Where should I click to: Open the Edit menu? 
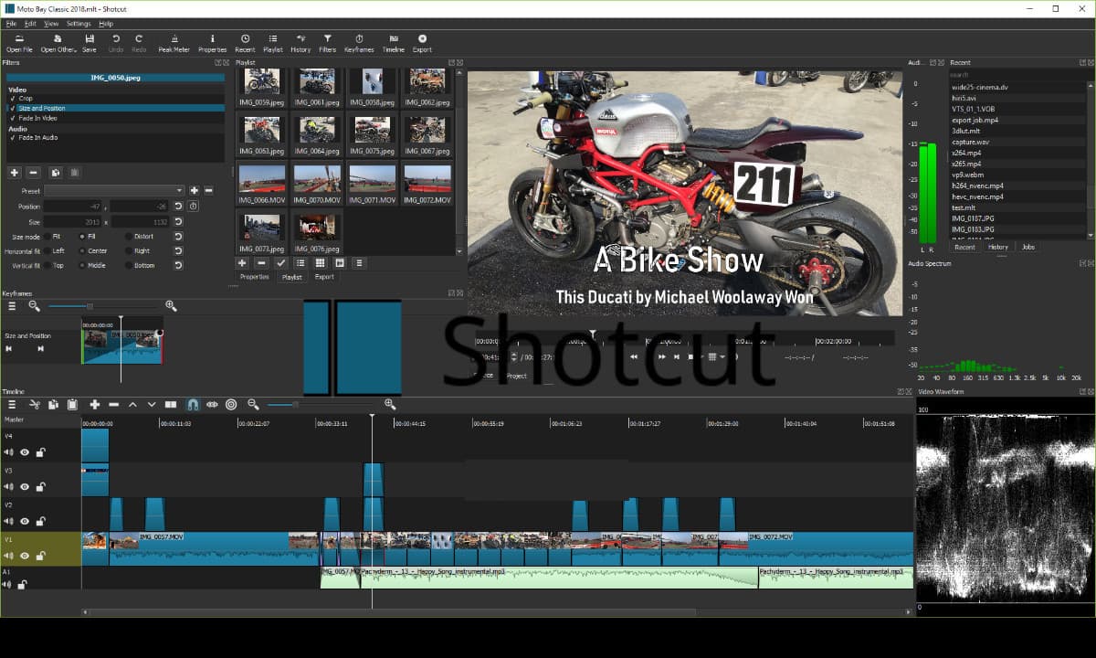30,24
